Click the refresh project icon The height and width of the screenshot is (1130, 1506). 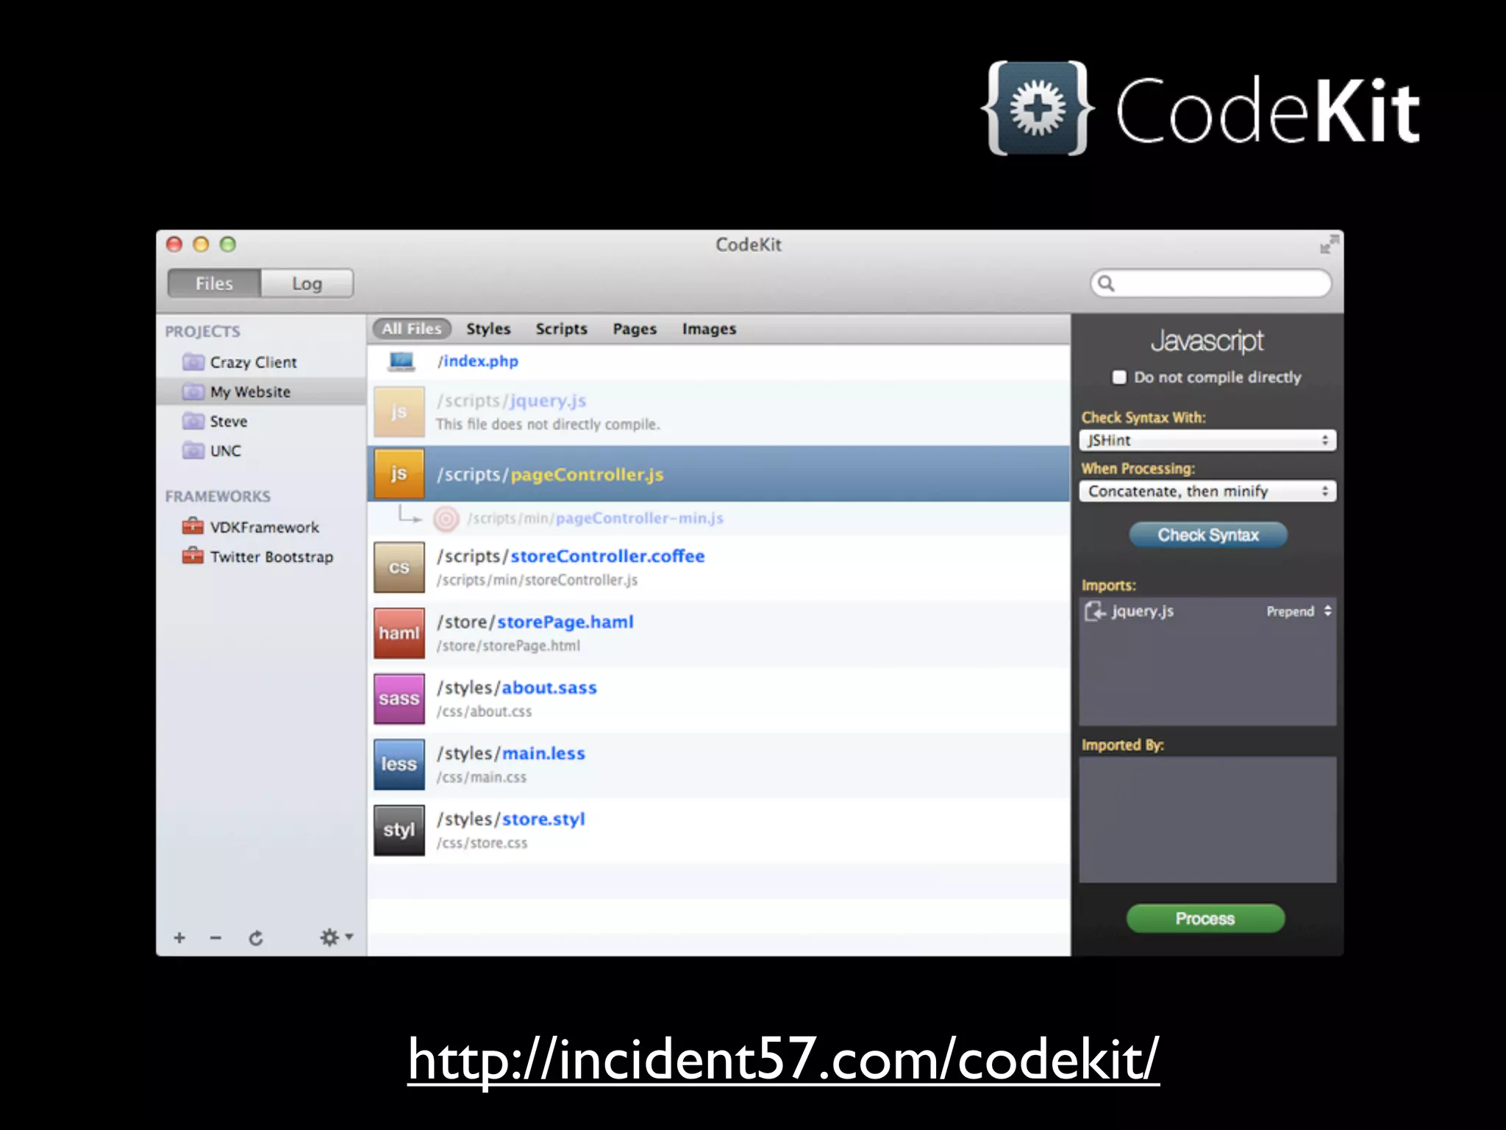click(x=255, y=937)
